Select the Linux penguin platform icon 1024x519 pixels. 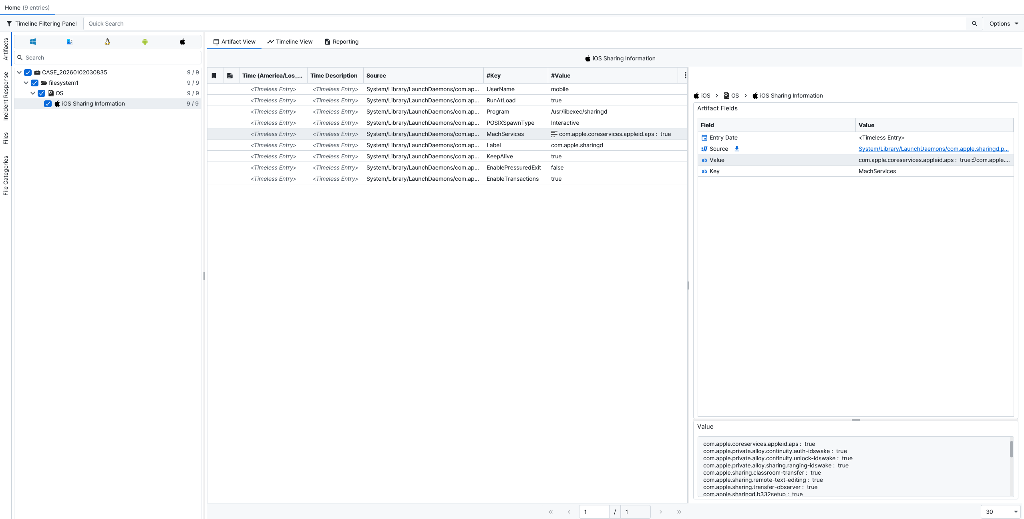107,42
